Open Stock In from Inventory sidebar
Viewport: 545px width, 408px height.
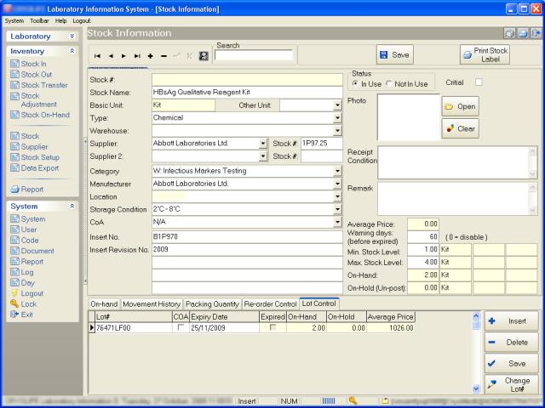33,64
